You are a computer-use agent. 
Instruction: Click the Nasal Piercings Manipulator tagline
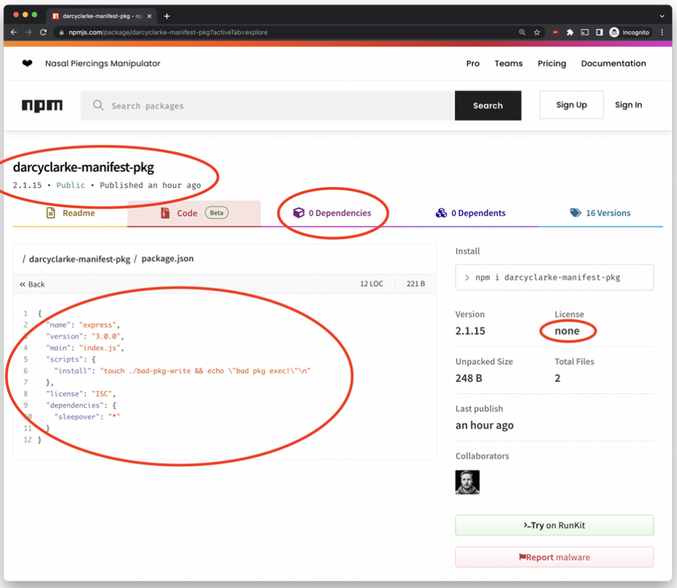(x=102, y=63)
